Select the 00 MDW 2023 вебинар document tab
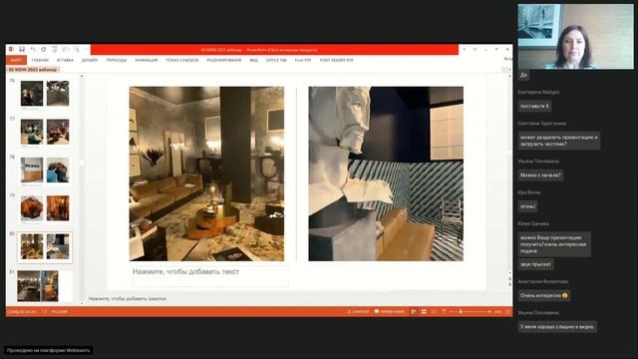The image size is (638, 359). 33,70
